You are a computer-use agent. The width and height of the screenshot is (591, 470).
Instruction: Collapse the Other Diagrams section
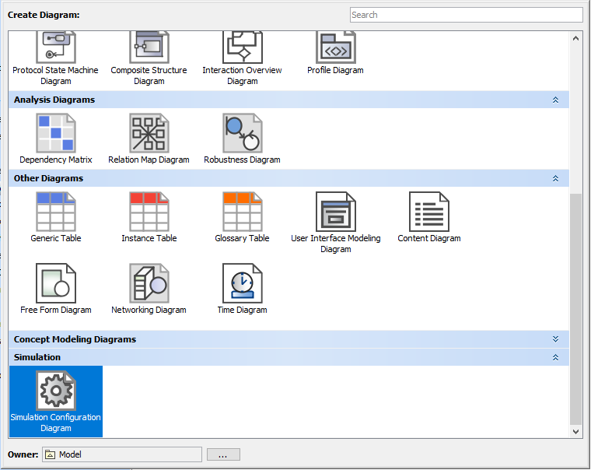tap(555, 179)
